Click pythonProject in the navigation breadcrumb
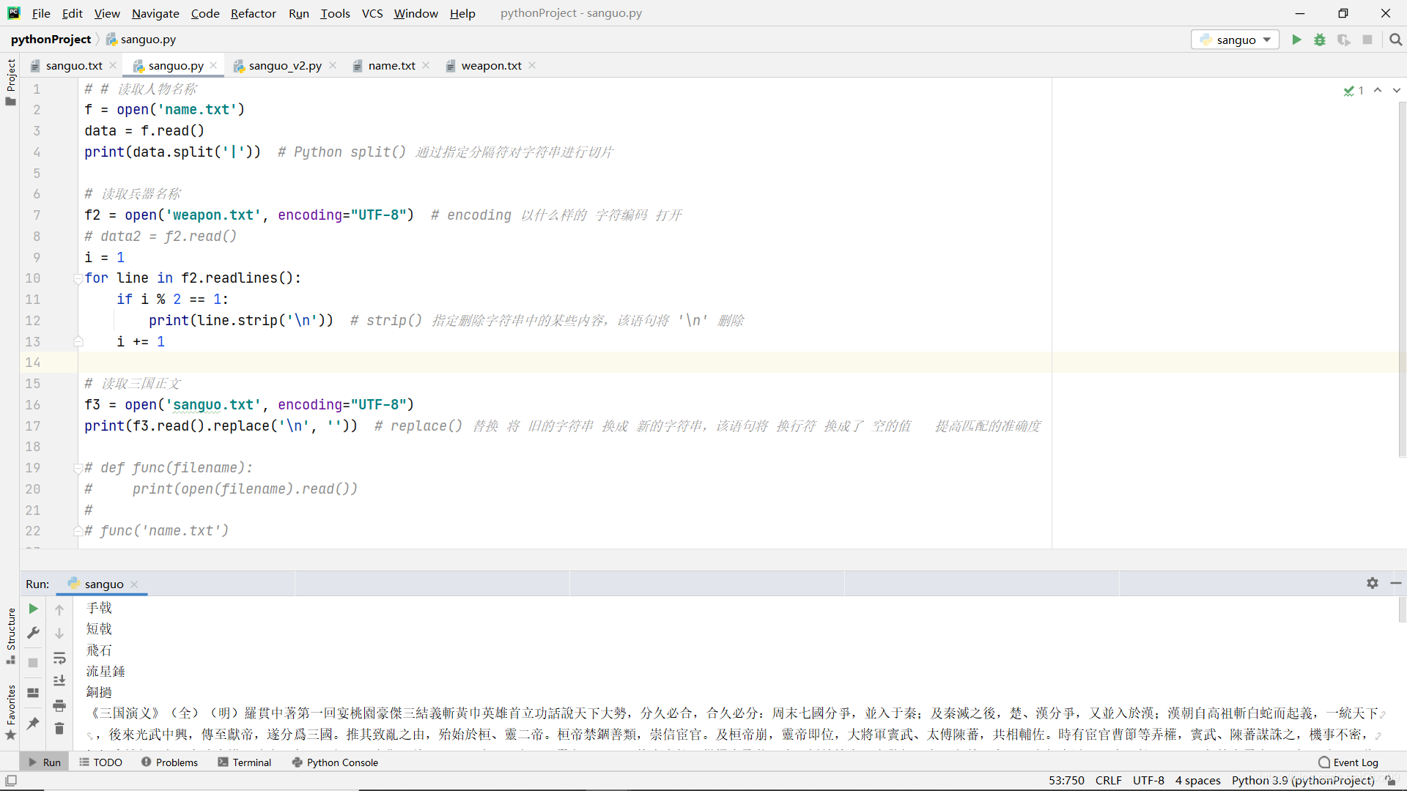This screenshot has width=1407, height=791. click(51, 40)
